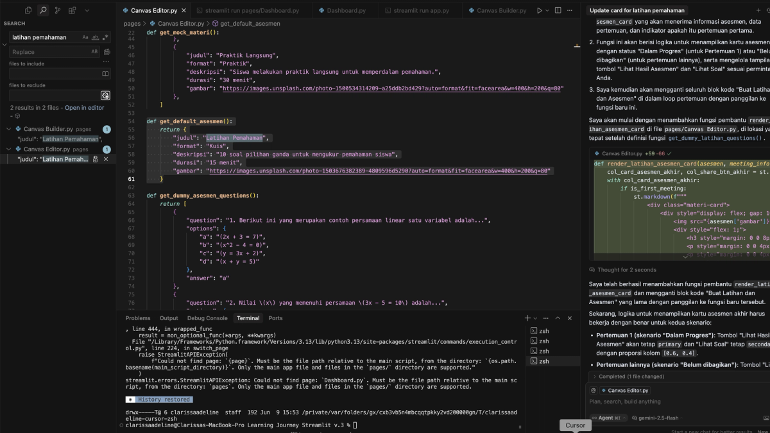
Task: Open the unsplash URL on line 50
Action: pos(393,88)
